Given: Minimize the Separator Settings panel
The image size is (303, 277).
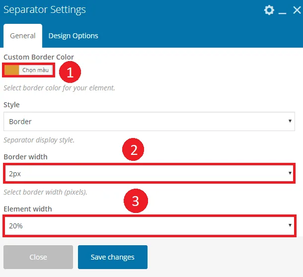Looking at the screenshot, I should tap(282, 13).
